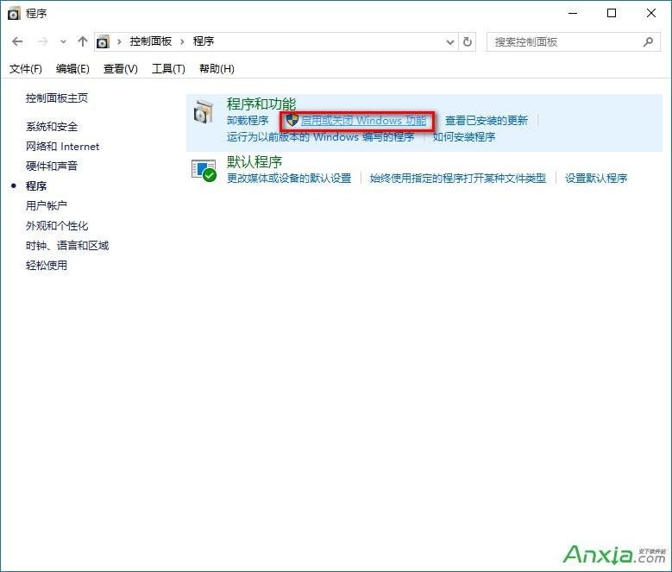The width and height of the screenshot is (672, 572).
Task: Open 时钟、语言和区域 category
Action: tap(67, 246)
